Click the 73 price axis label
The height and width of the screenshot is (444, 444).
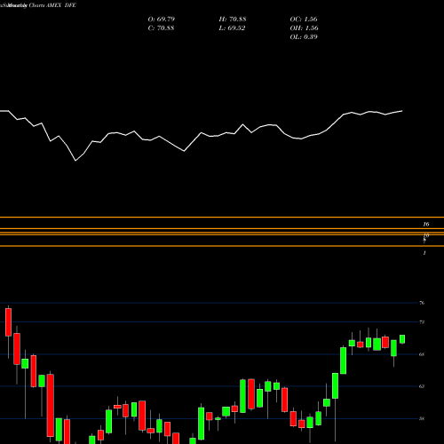coord(422,321)
